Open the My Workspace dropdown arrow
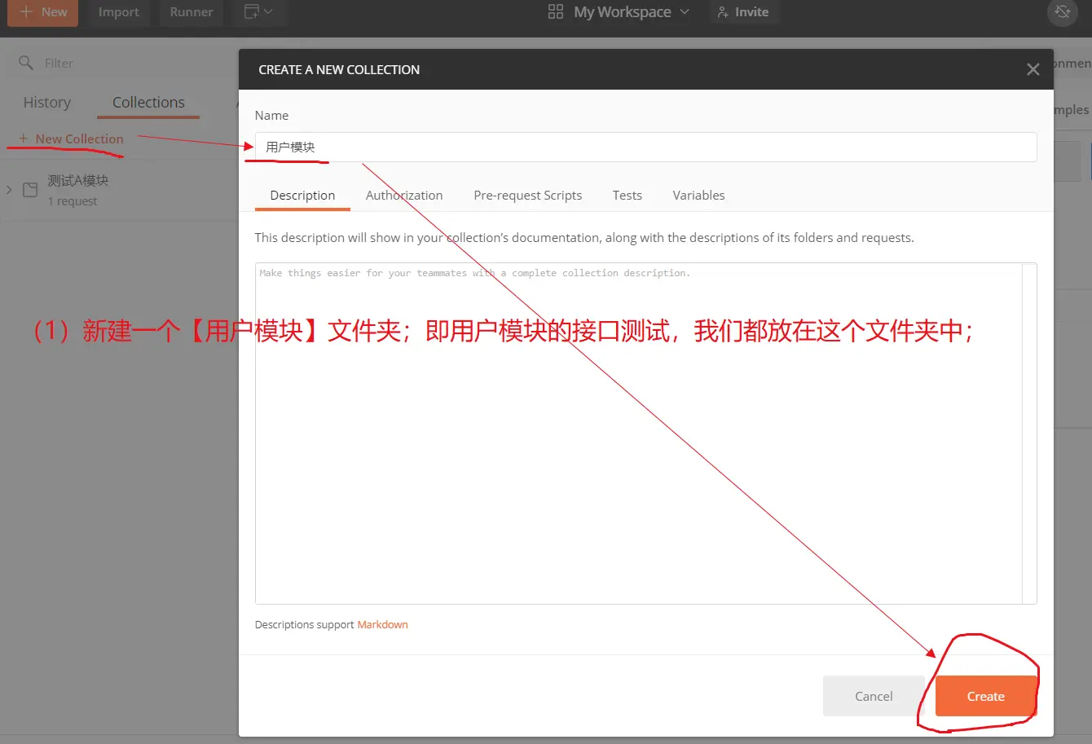 click(x=685, y=12)
